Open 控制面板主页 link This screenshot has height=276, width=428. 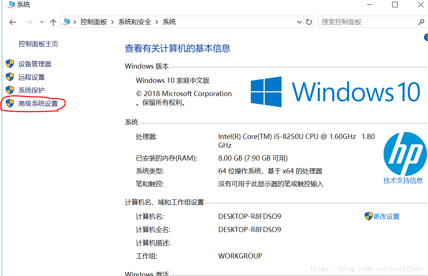[x=38, y=44]
